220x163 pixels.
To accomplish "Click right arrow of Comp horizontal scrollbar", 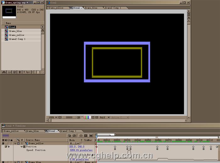I will point(186,121).
